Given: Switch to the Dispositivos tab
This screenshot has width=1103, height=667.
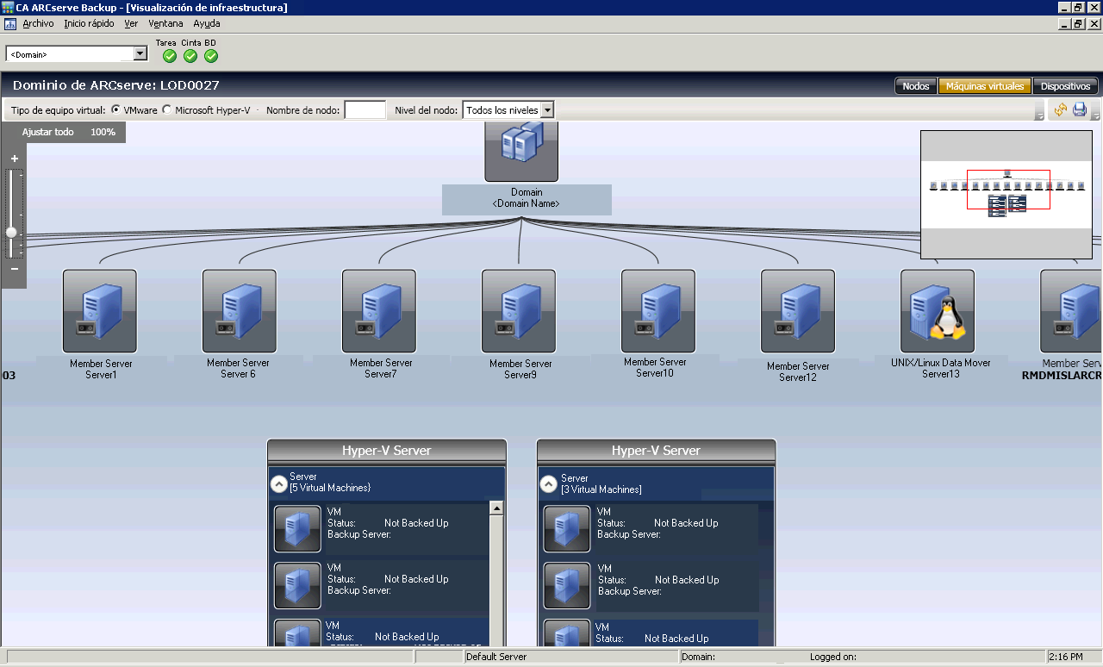Looking at the screenshot, I should tap(1065, 86).
